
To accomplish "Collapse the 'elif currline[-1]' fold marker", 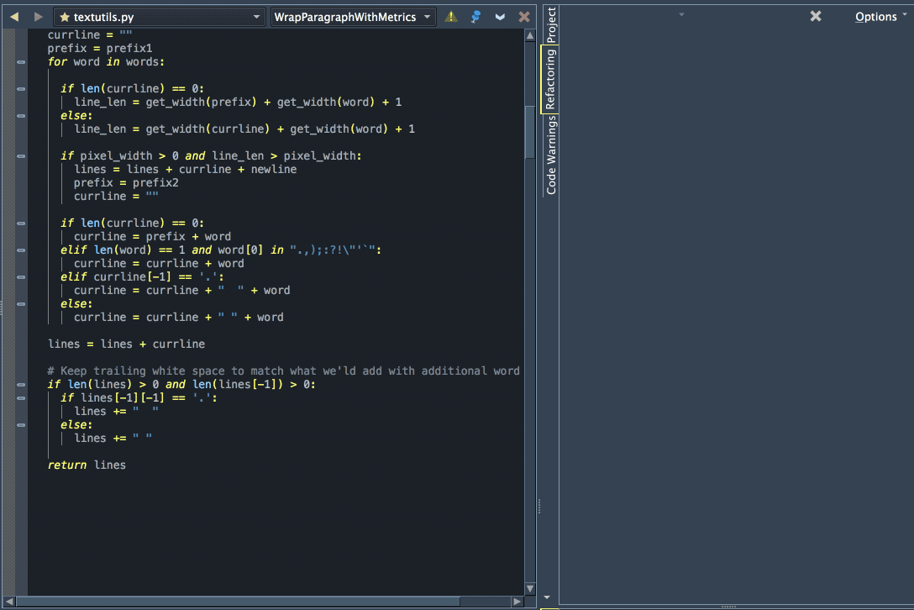I will [x=21, y=277].
